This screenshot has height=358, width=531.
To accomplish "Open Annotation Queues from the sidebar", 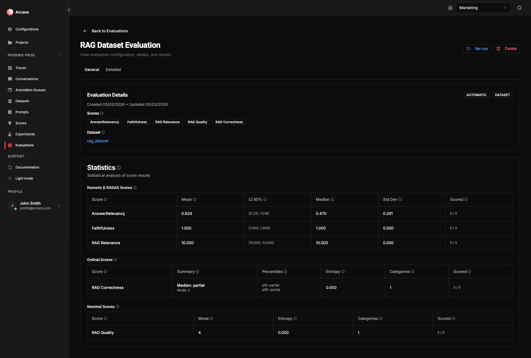I will point(10,90).
